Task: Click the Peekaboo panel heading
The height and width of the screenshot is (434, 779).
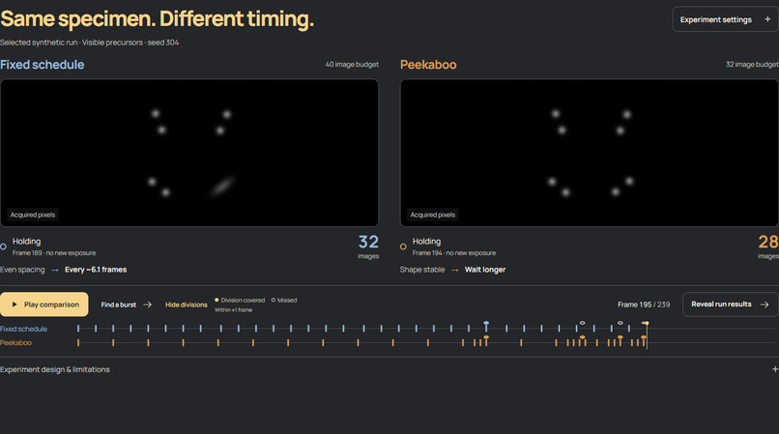Action: click(428, 65)
